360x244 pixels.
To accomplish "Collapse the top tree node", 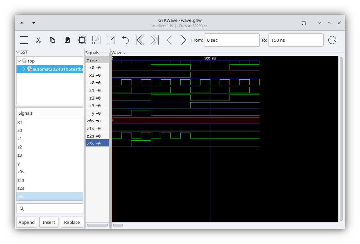I will click(x=19, y=61).
